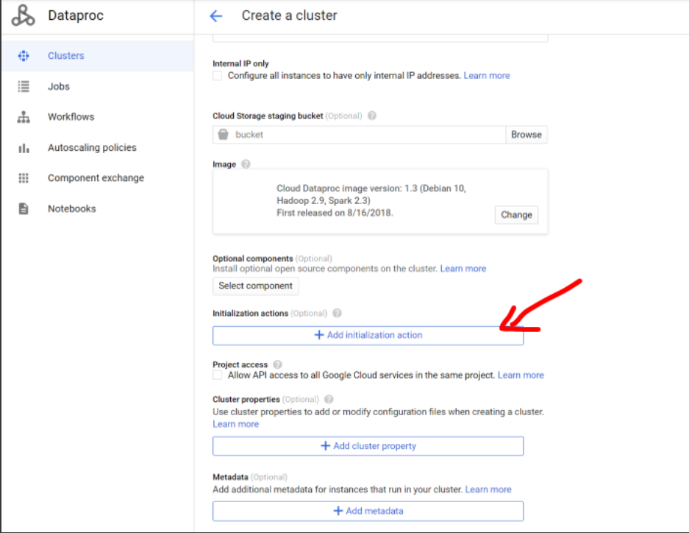Click the Clusters sidebar icon
The width and height of the screenshot is (689, 533).
pyautogui.click(x=24, y=56)
